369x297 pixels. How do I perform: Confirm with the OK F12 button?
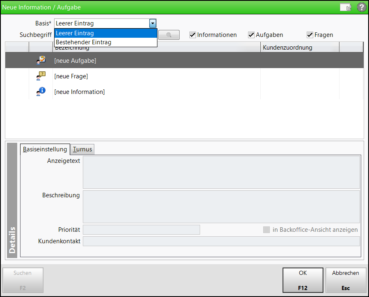303,280
